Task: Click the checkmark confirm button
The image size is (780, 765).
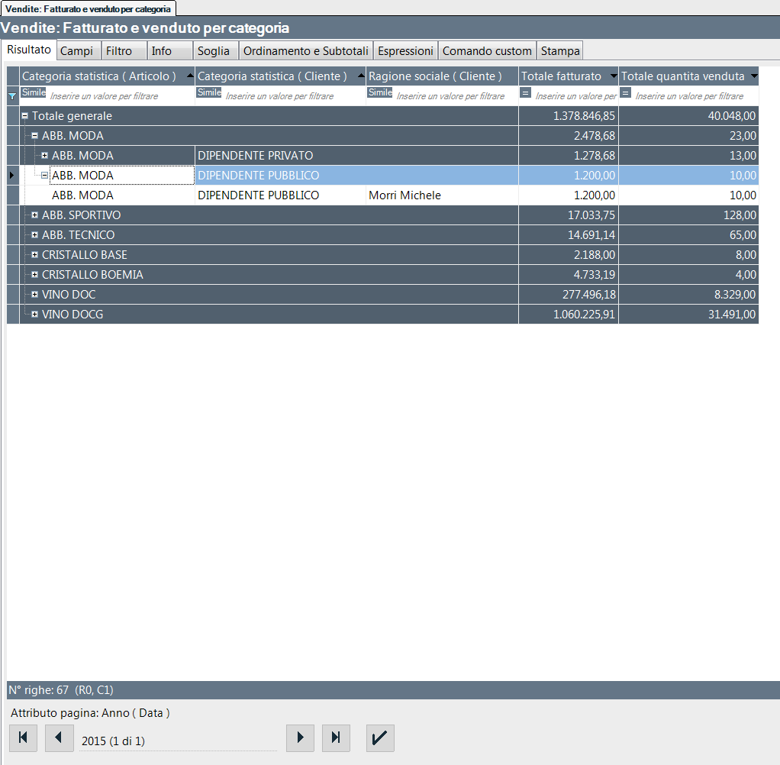Action: pyautogui.click(x=380, y=738)
